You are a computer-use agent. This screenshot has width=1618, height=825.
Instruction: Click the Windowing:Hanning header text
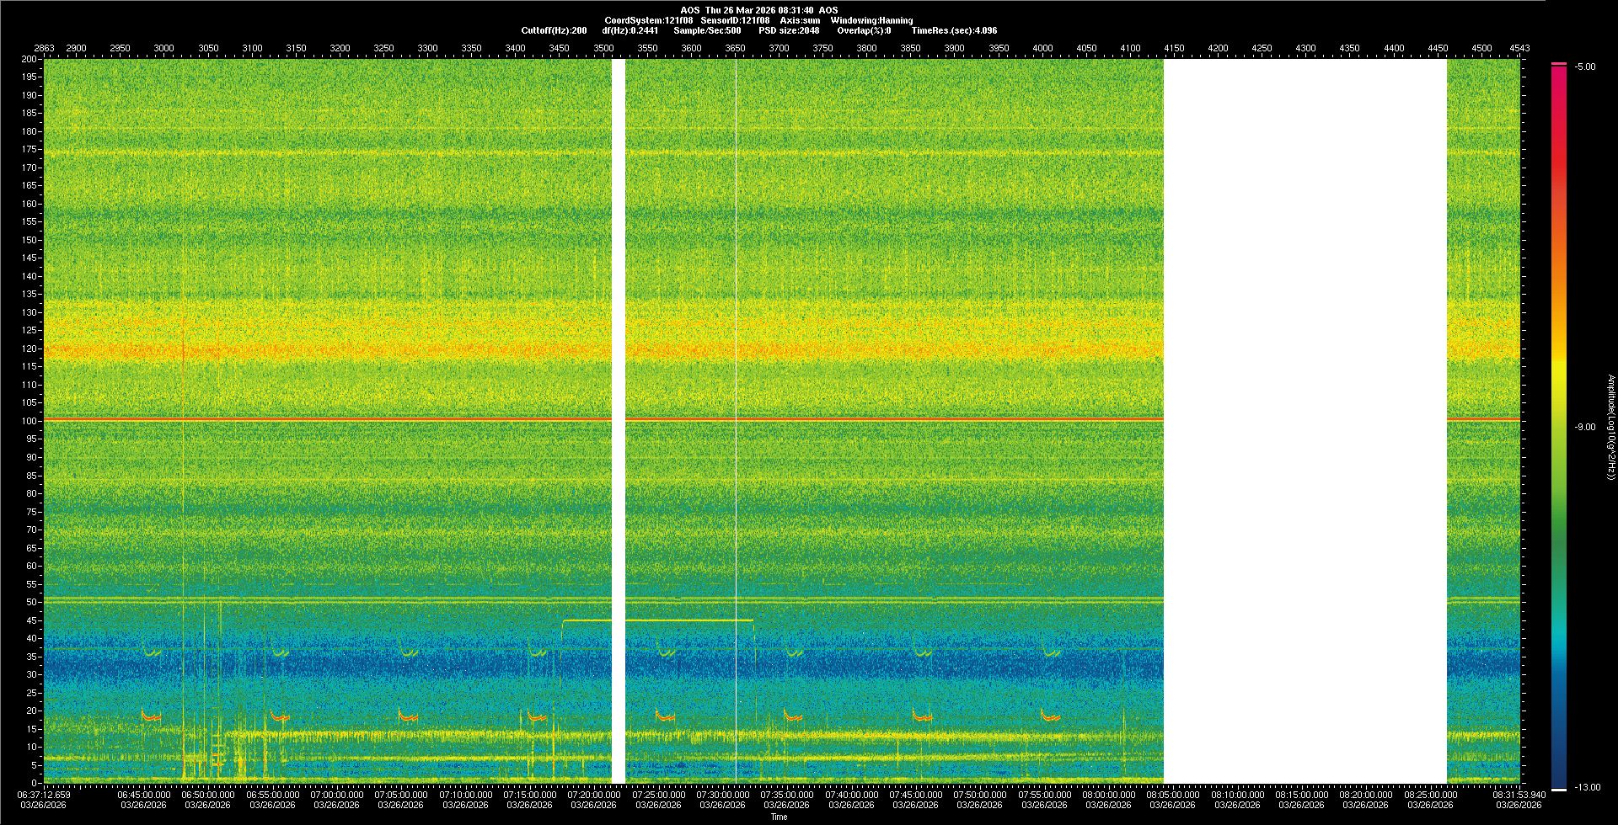(x=871, y=20)
